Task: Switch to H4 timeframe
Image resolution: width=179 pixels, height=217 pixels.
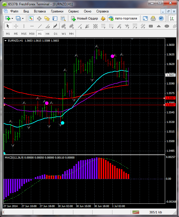Action: (x=48, y=34)
